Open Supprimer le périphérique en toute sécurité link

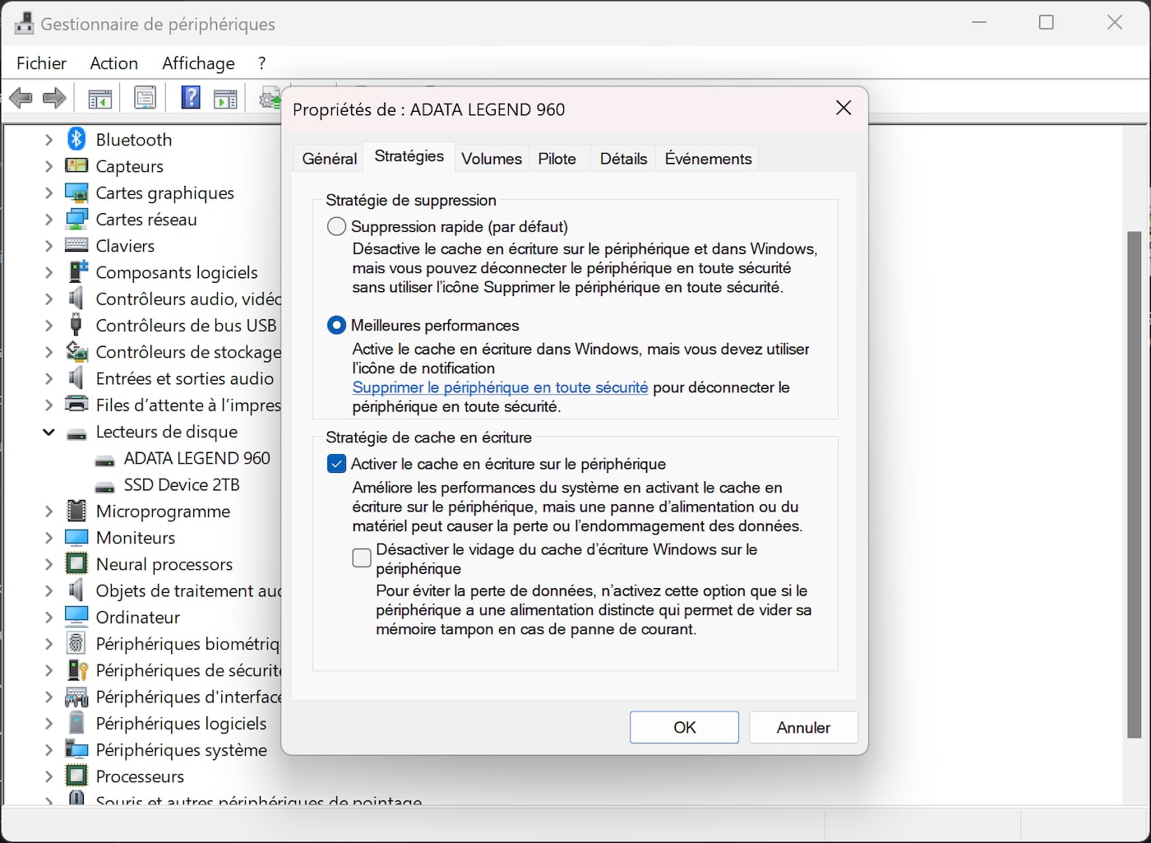(x=500, y=387)
